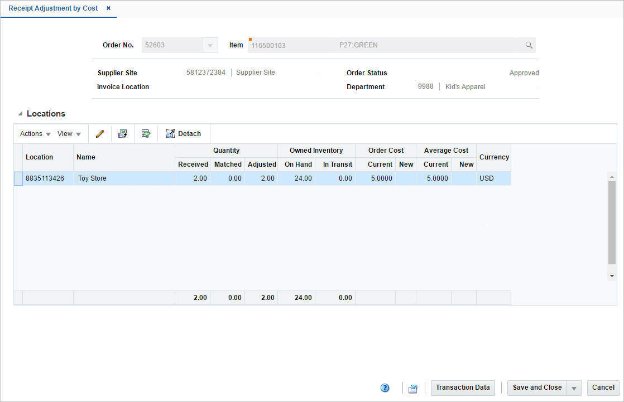Collapse the Locations section

tap(20, 113)
